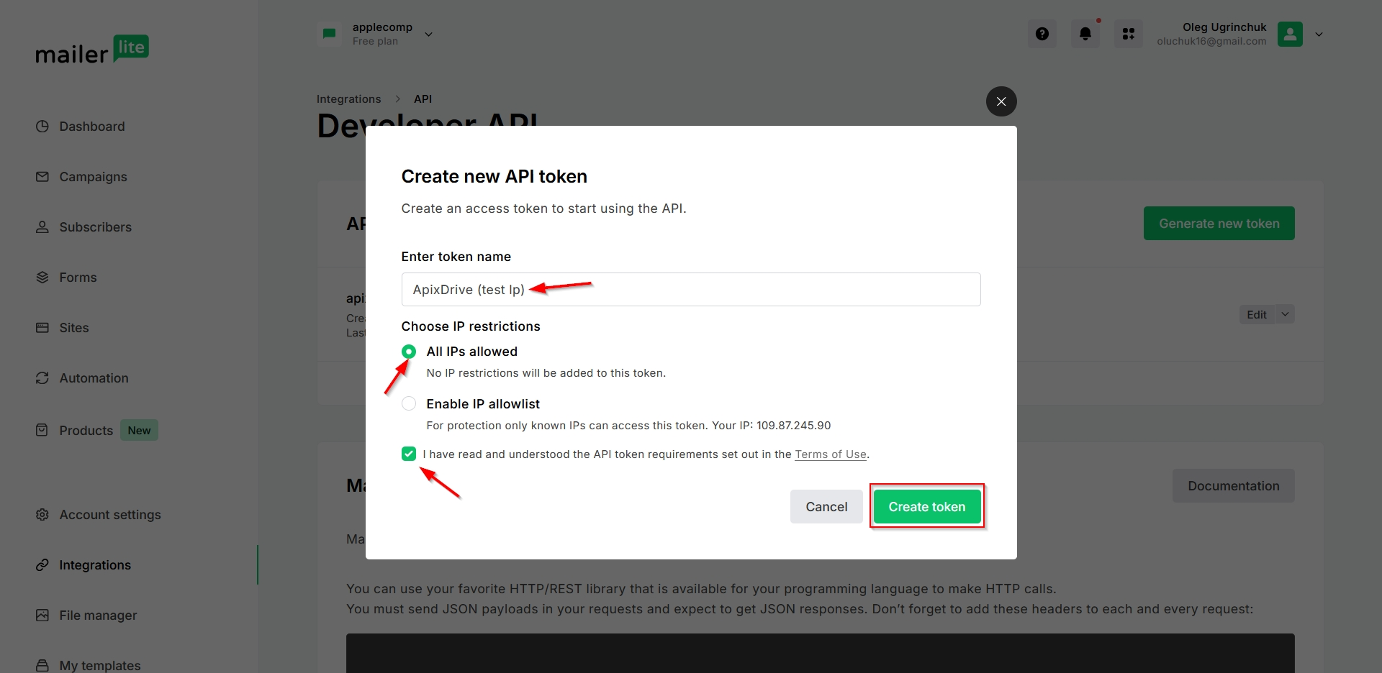Click Generate new token button

[x=1219, y=224]
